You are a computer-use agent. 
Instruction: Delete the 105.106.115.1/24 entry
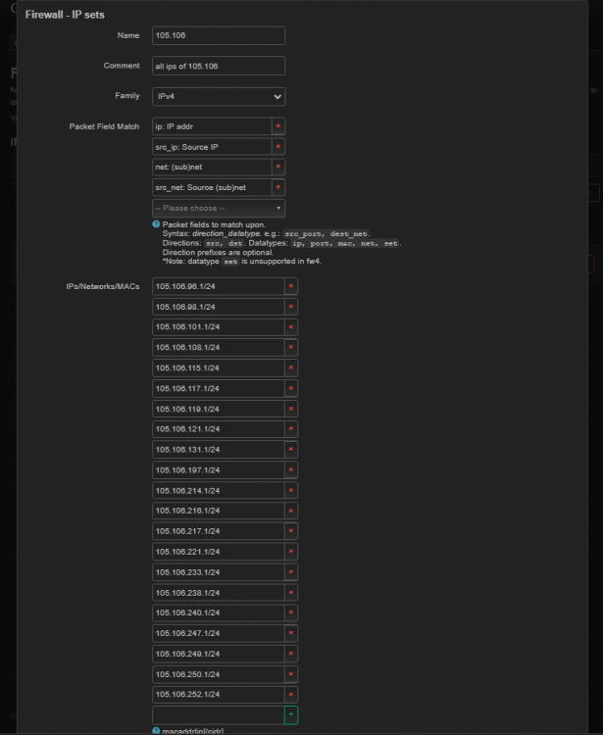point(291,367)
